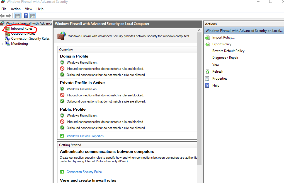Select Connection Security Rules tree item
Image resolution: width=284 pixels, height=183 pixels.
(30, 39)
